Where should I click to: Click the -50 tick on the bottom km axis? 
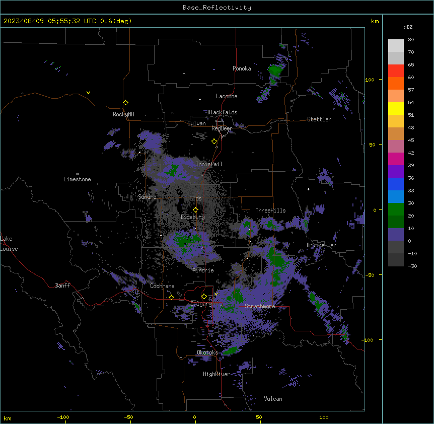(x=128, y=417)
